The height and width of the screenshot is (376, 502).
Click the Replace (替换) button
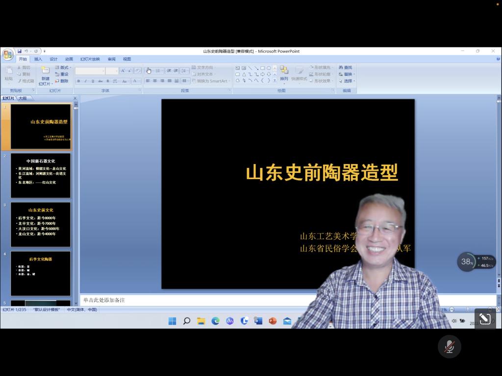347,74
